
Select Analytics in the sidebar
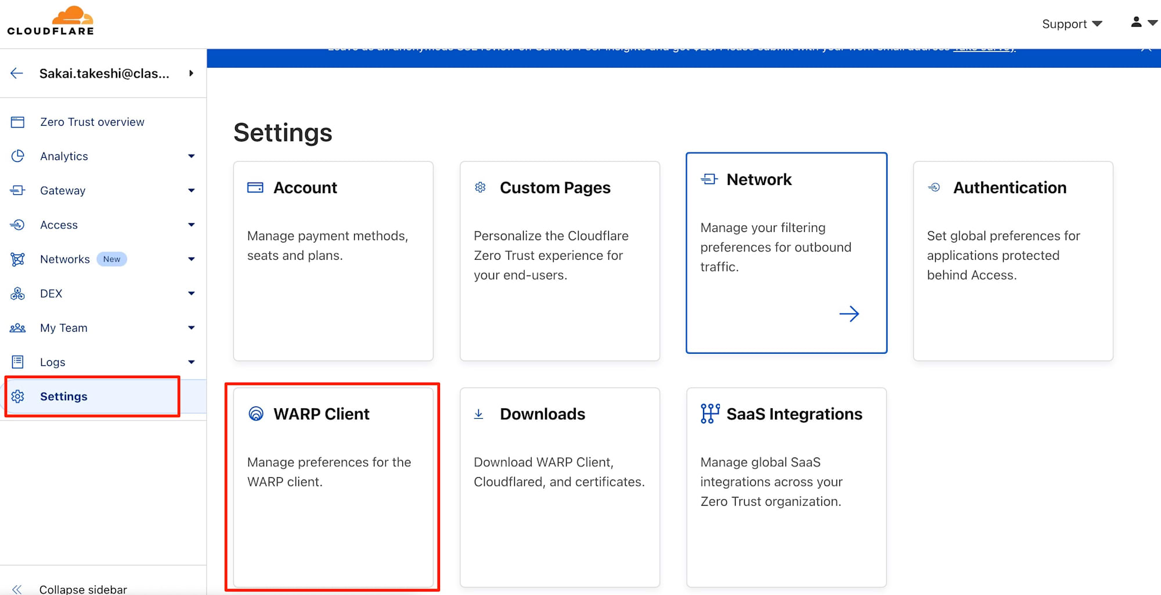[64, 156]
